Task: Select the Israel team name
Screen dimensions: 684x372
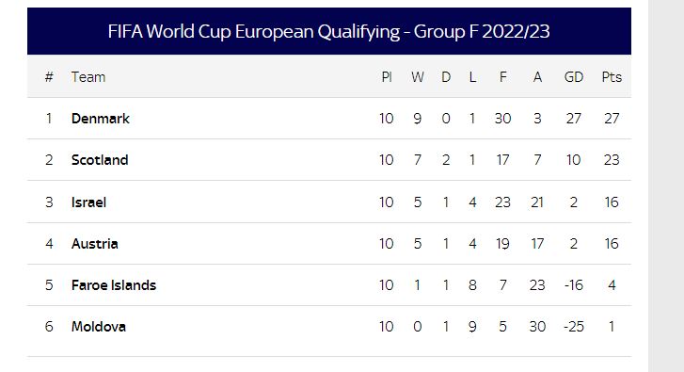Action: click(x=89, y=202)
